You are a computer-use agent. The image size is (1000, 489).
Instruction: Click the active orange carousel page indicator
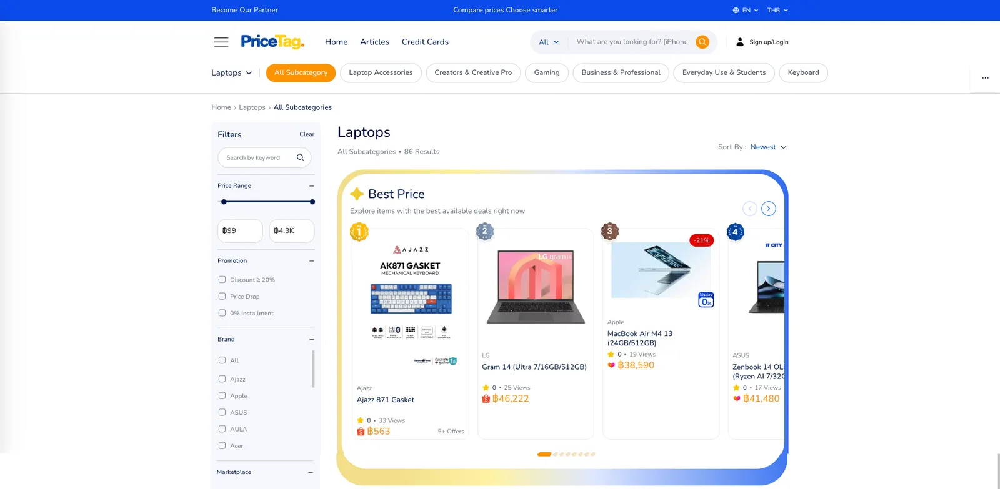click(x=544, y=454)
